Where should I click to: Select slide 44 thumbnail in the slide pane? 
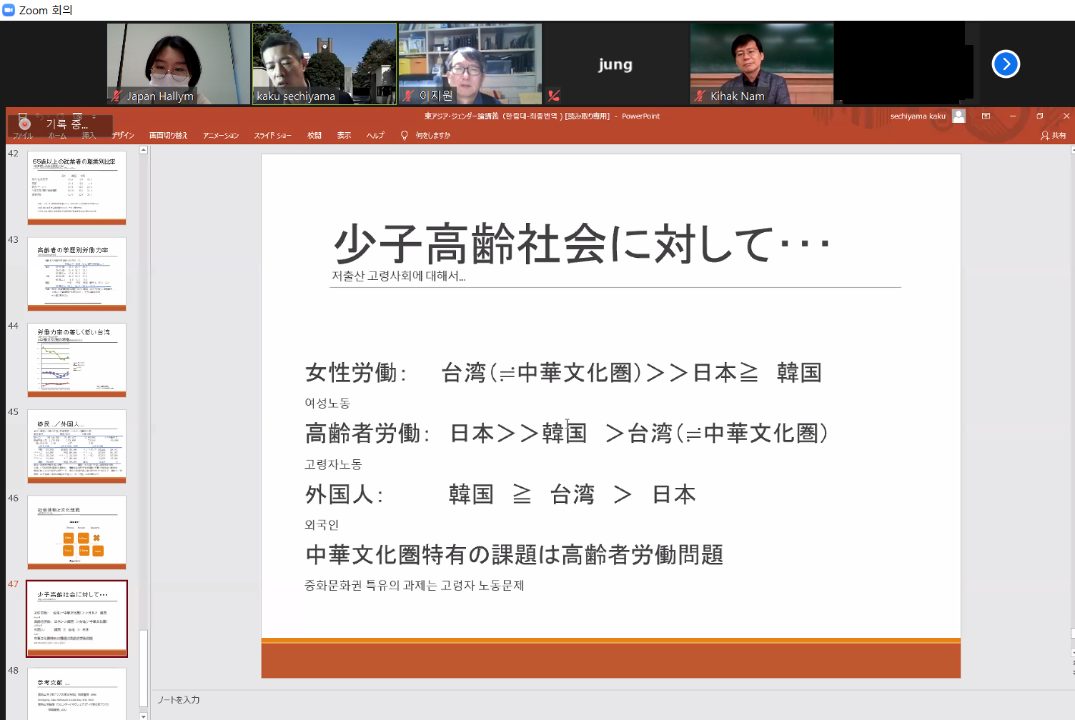pos(76,359)
